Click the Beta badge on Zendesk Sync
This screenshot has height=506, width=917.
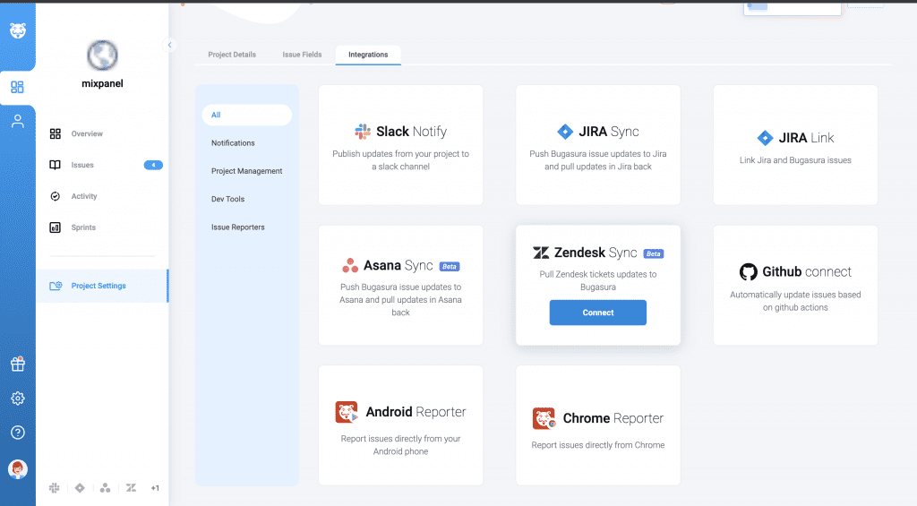tap(653, 253)
